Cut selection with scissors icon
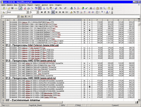This screenshot has width=141, height=107. (44, 8)
